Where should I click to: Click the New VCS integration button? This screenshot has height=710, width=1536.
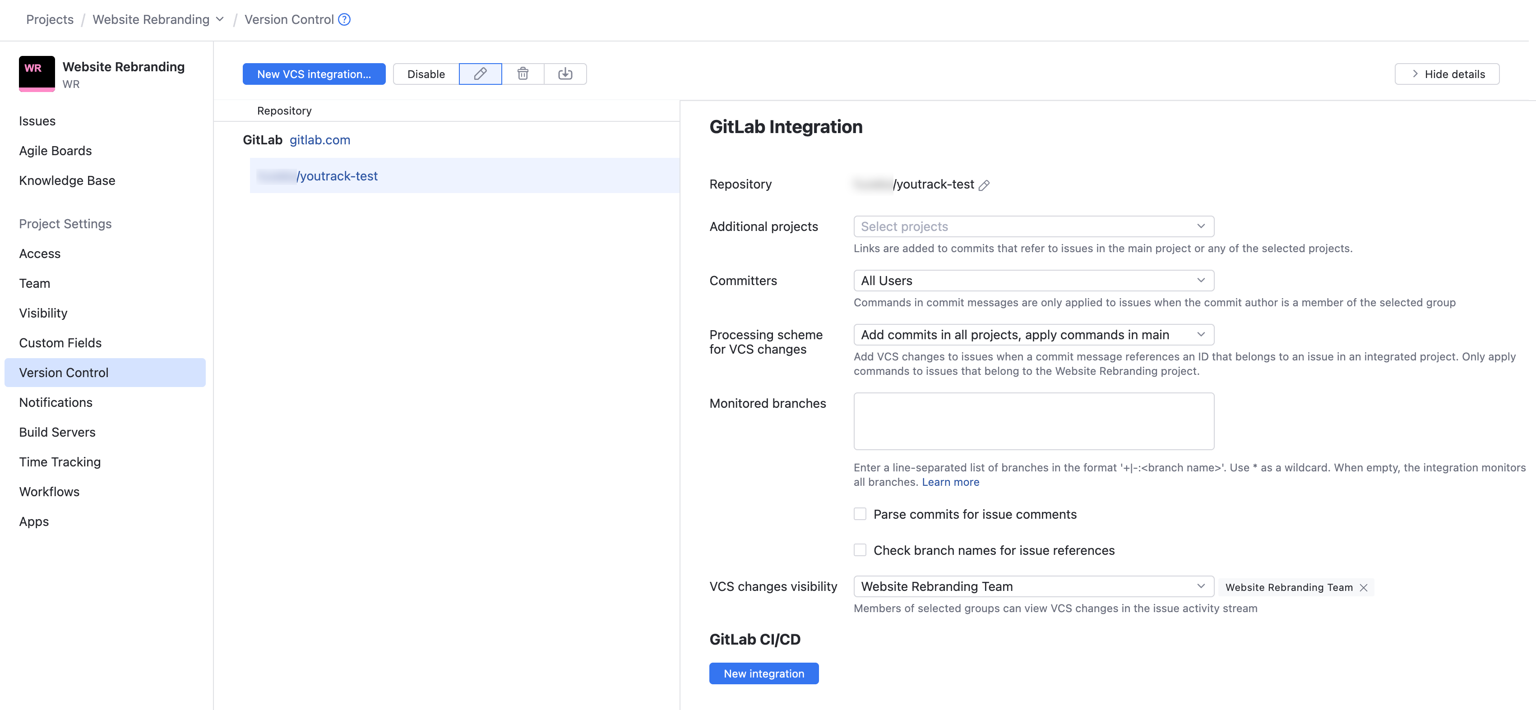tap(314, 74)
